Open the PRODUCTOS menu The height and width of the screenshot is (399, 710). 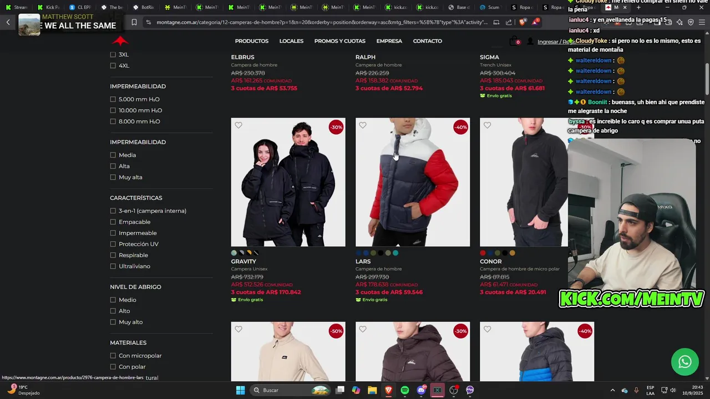coord(251,41)
